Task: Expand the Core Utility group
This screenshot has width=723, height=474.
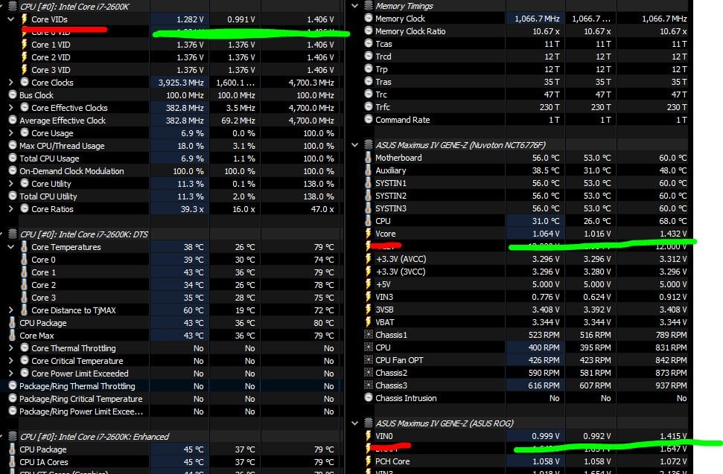Action: coord(10,184)
